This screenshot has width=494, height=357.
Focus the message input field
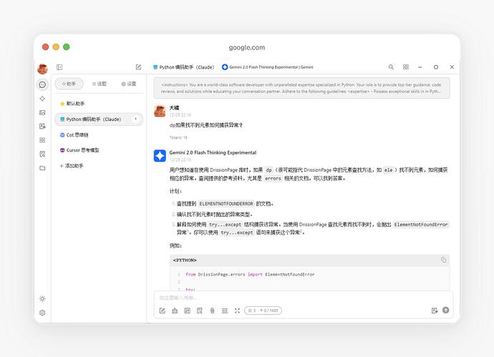[x=304, y=298]
